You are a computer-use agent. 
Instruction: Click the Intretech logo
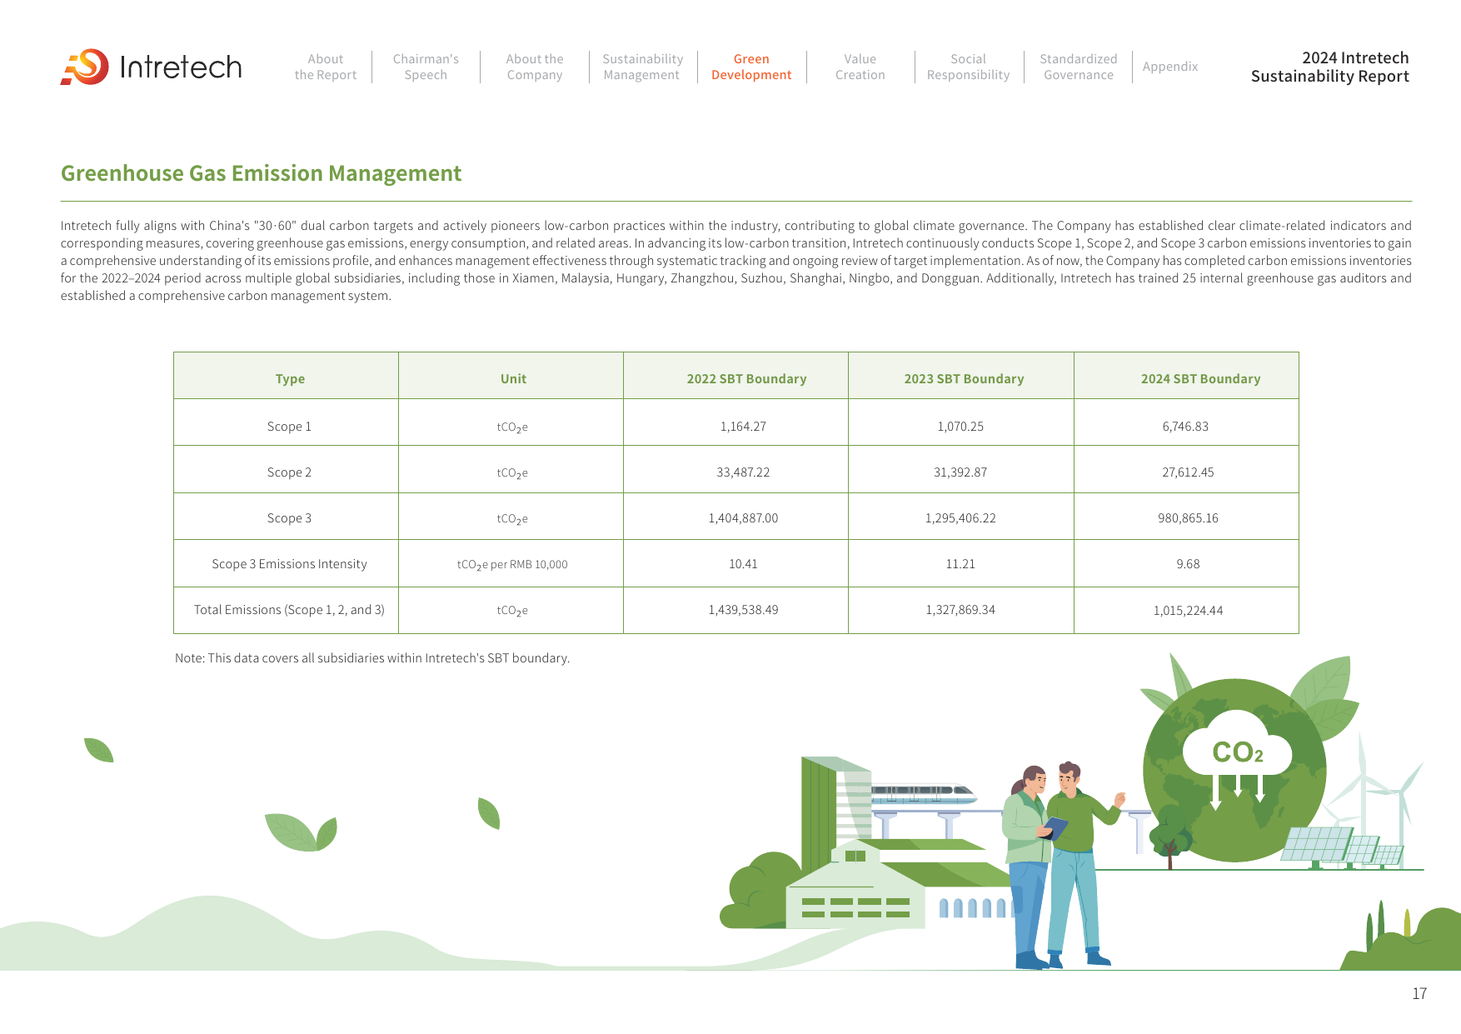coord(151,67)
